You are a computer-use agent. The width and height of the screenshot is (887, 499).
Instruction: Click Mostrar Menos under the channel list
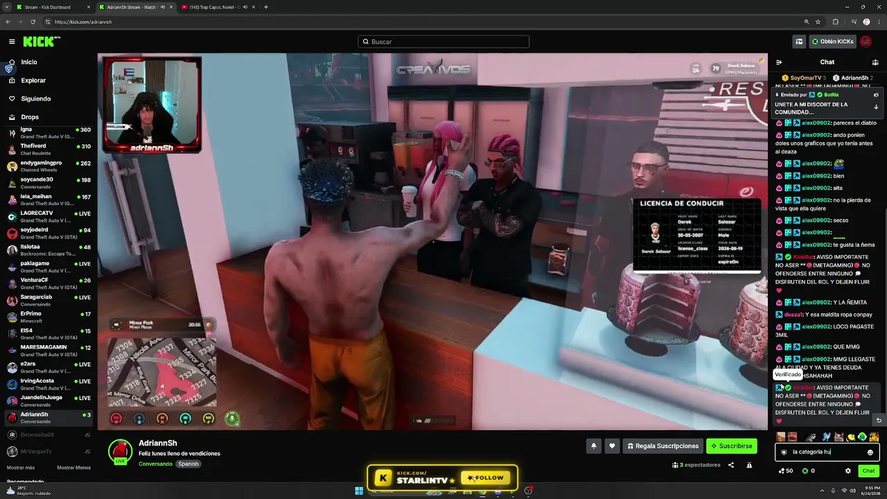point(73,468)
